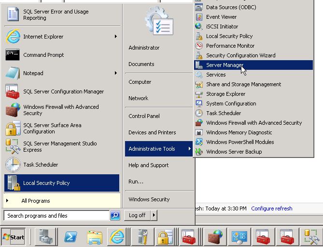This screenshot has width=323, height=247.
Task: Select Task Scheduler in Administrative Tools submenu
Action: click(253, 113)
